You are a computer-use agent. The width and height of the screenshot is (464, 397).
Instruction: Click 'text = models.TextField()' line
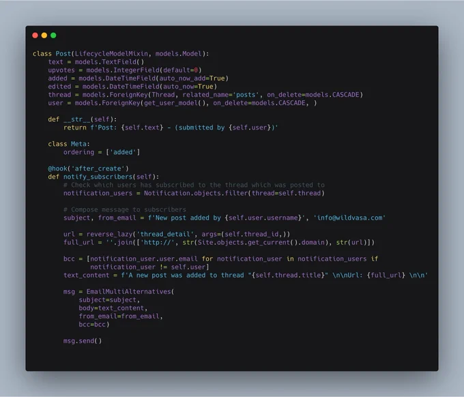point(96,62)
